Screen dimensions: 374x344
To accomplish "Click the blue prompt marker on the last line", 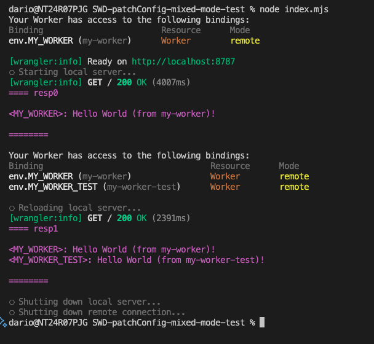I will click(3, 322).
